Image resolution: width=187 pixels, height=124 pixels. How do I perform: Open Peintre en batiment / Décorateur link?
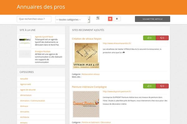tap(96, 122)
